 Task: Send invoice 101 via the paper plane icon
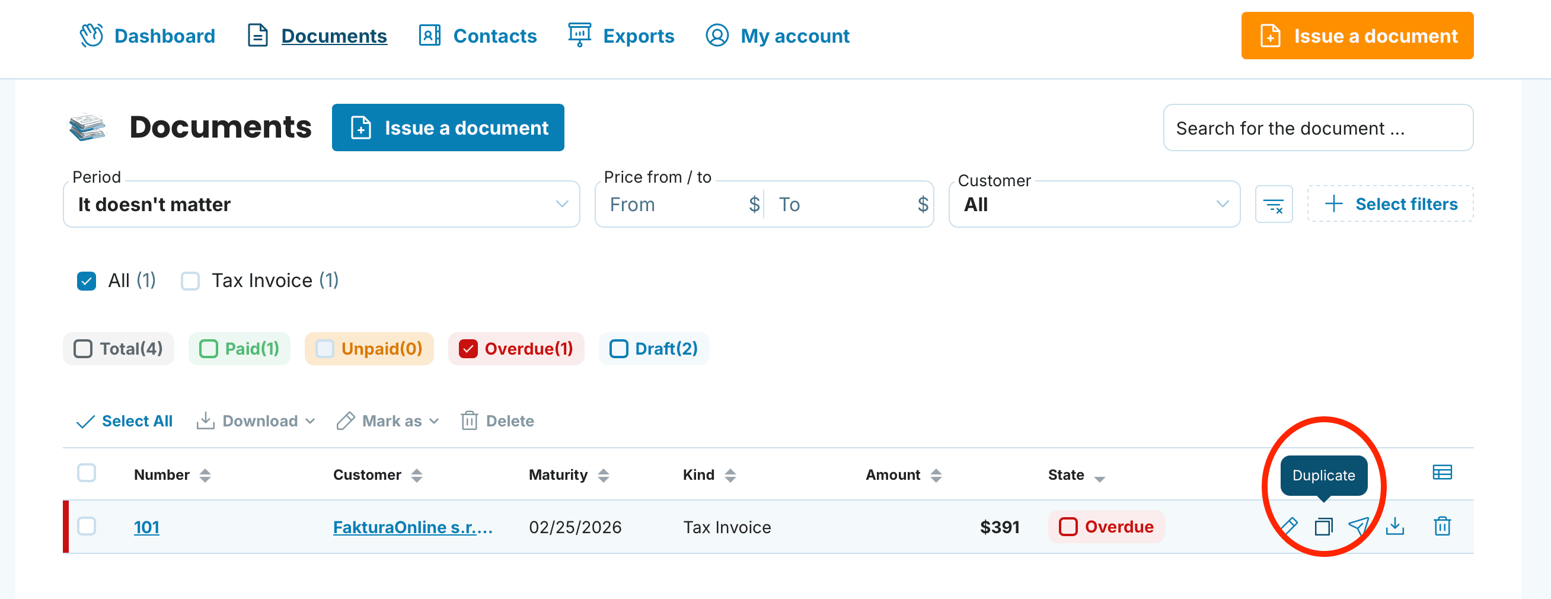1359,527
